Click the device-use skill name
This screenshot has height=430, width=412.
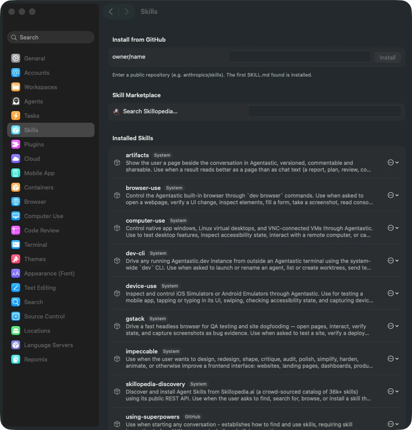pos(141,286)
